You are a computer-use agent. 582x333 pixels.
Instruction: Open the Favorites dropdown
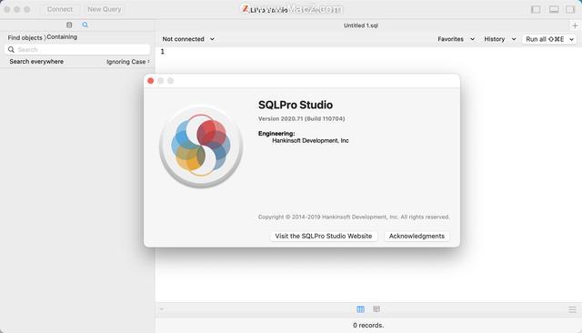click(x=456, y=39)
